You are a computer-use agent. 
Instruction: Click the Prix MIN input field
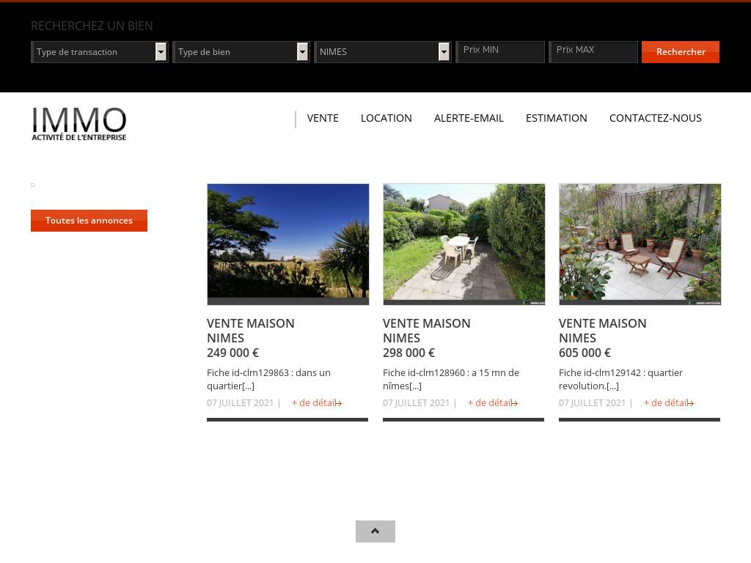point(501,51)
